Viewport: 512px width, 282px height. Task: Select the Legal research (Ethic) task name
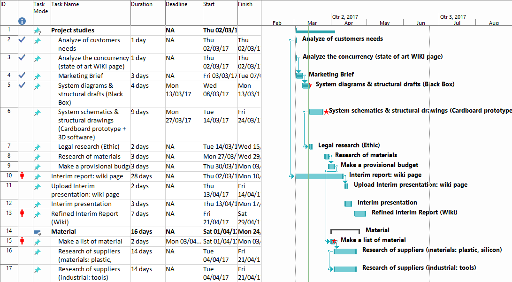[89, 147]
